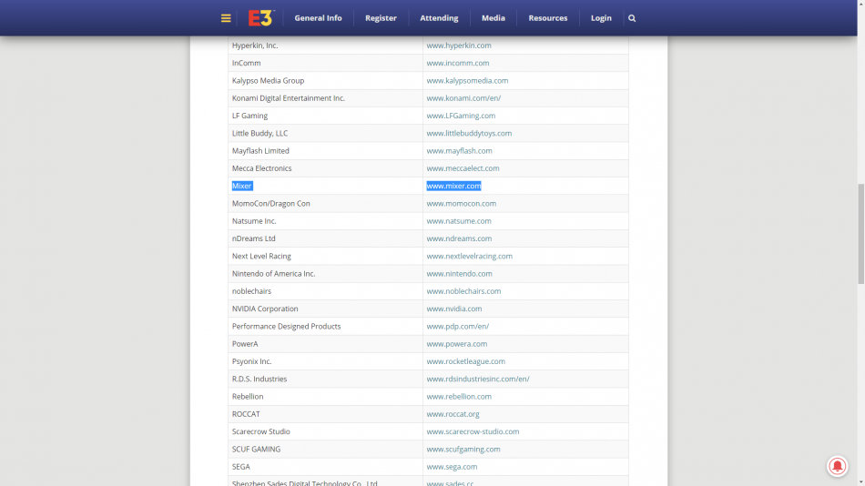Visit www.natsume.com
Image resolution: width=865 pixels, height=486 pixels.
(x=459, y=221)
